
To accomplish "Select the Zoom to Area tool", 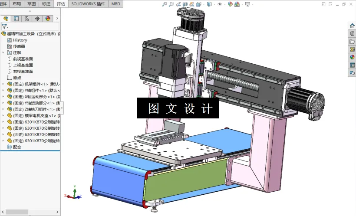I will [x=171, y=4].
